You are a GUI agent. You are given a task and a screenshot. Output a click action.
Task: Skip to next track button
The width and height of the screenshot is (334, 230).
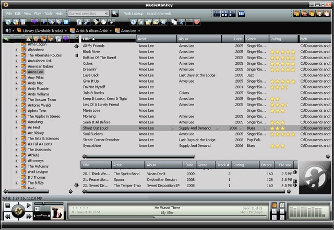(29, 216)
